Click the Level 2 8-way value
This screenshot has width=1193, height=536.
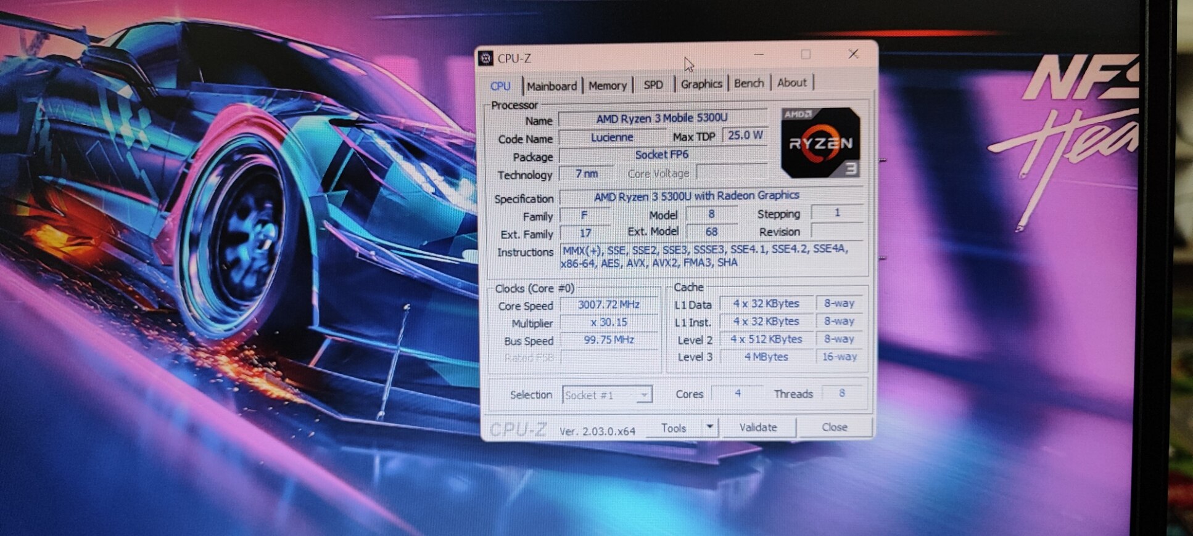pos(839,339)
